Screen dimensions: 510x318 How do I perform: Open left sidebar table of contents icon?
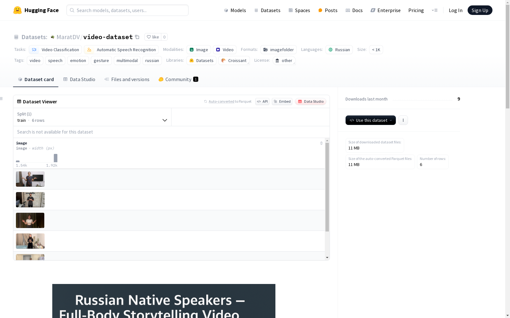pos(2,99)
